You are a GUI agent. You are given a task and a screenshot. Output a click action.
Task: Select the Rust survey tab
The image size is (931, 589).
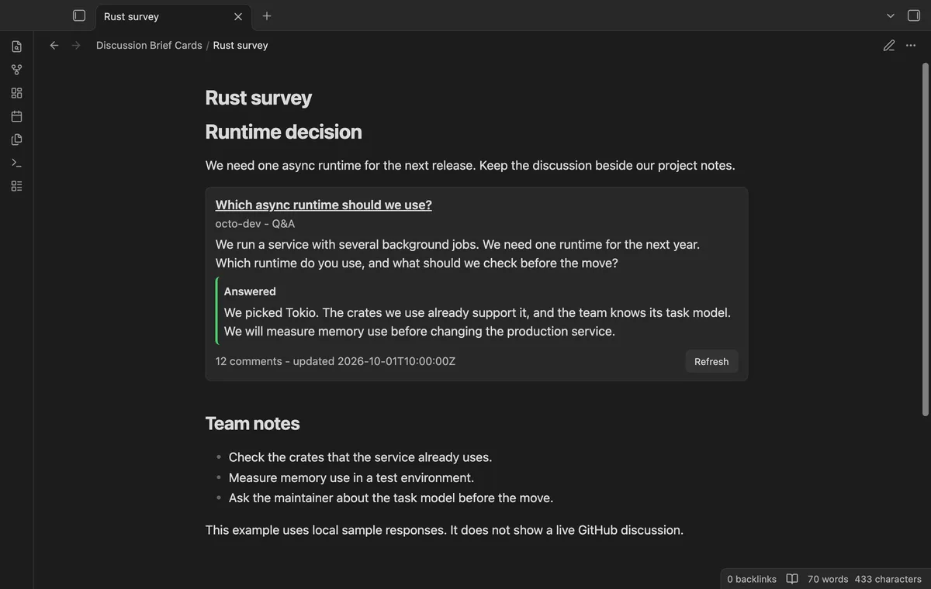173,16
